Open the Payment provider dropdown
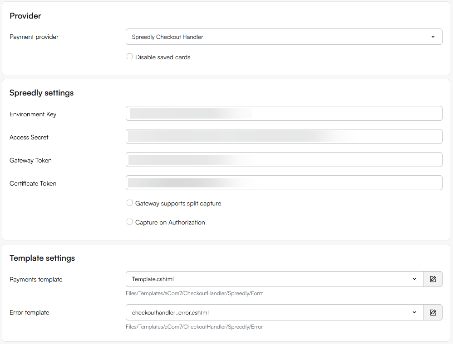The width and height of the screenshot is (453, 344). [284, 37]
